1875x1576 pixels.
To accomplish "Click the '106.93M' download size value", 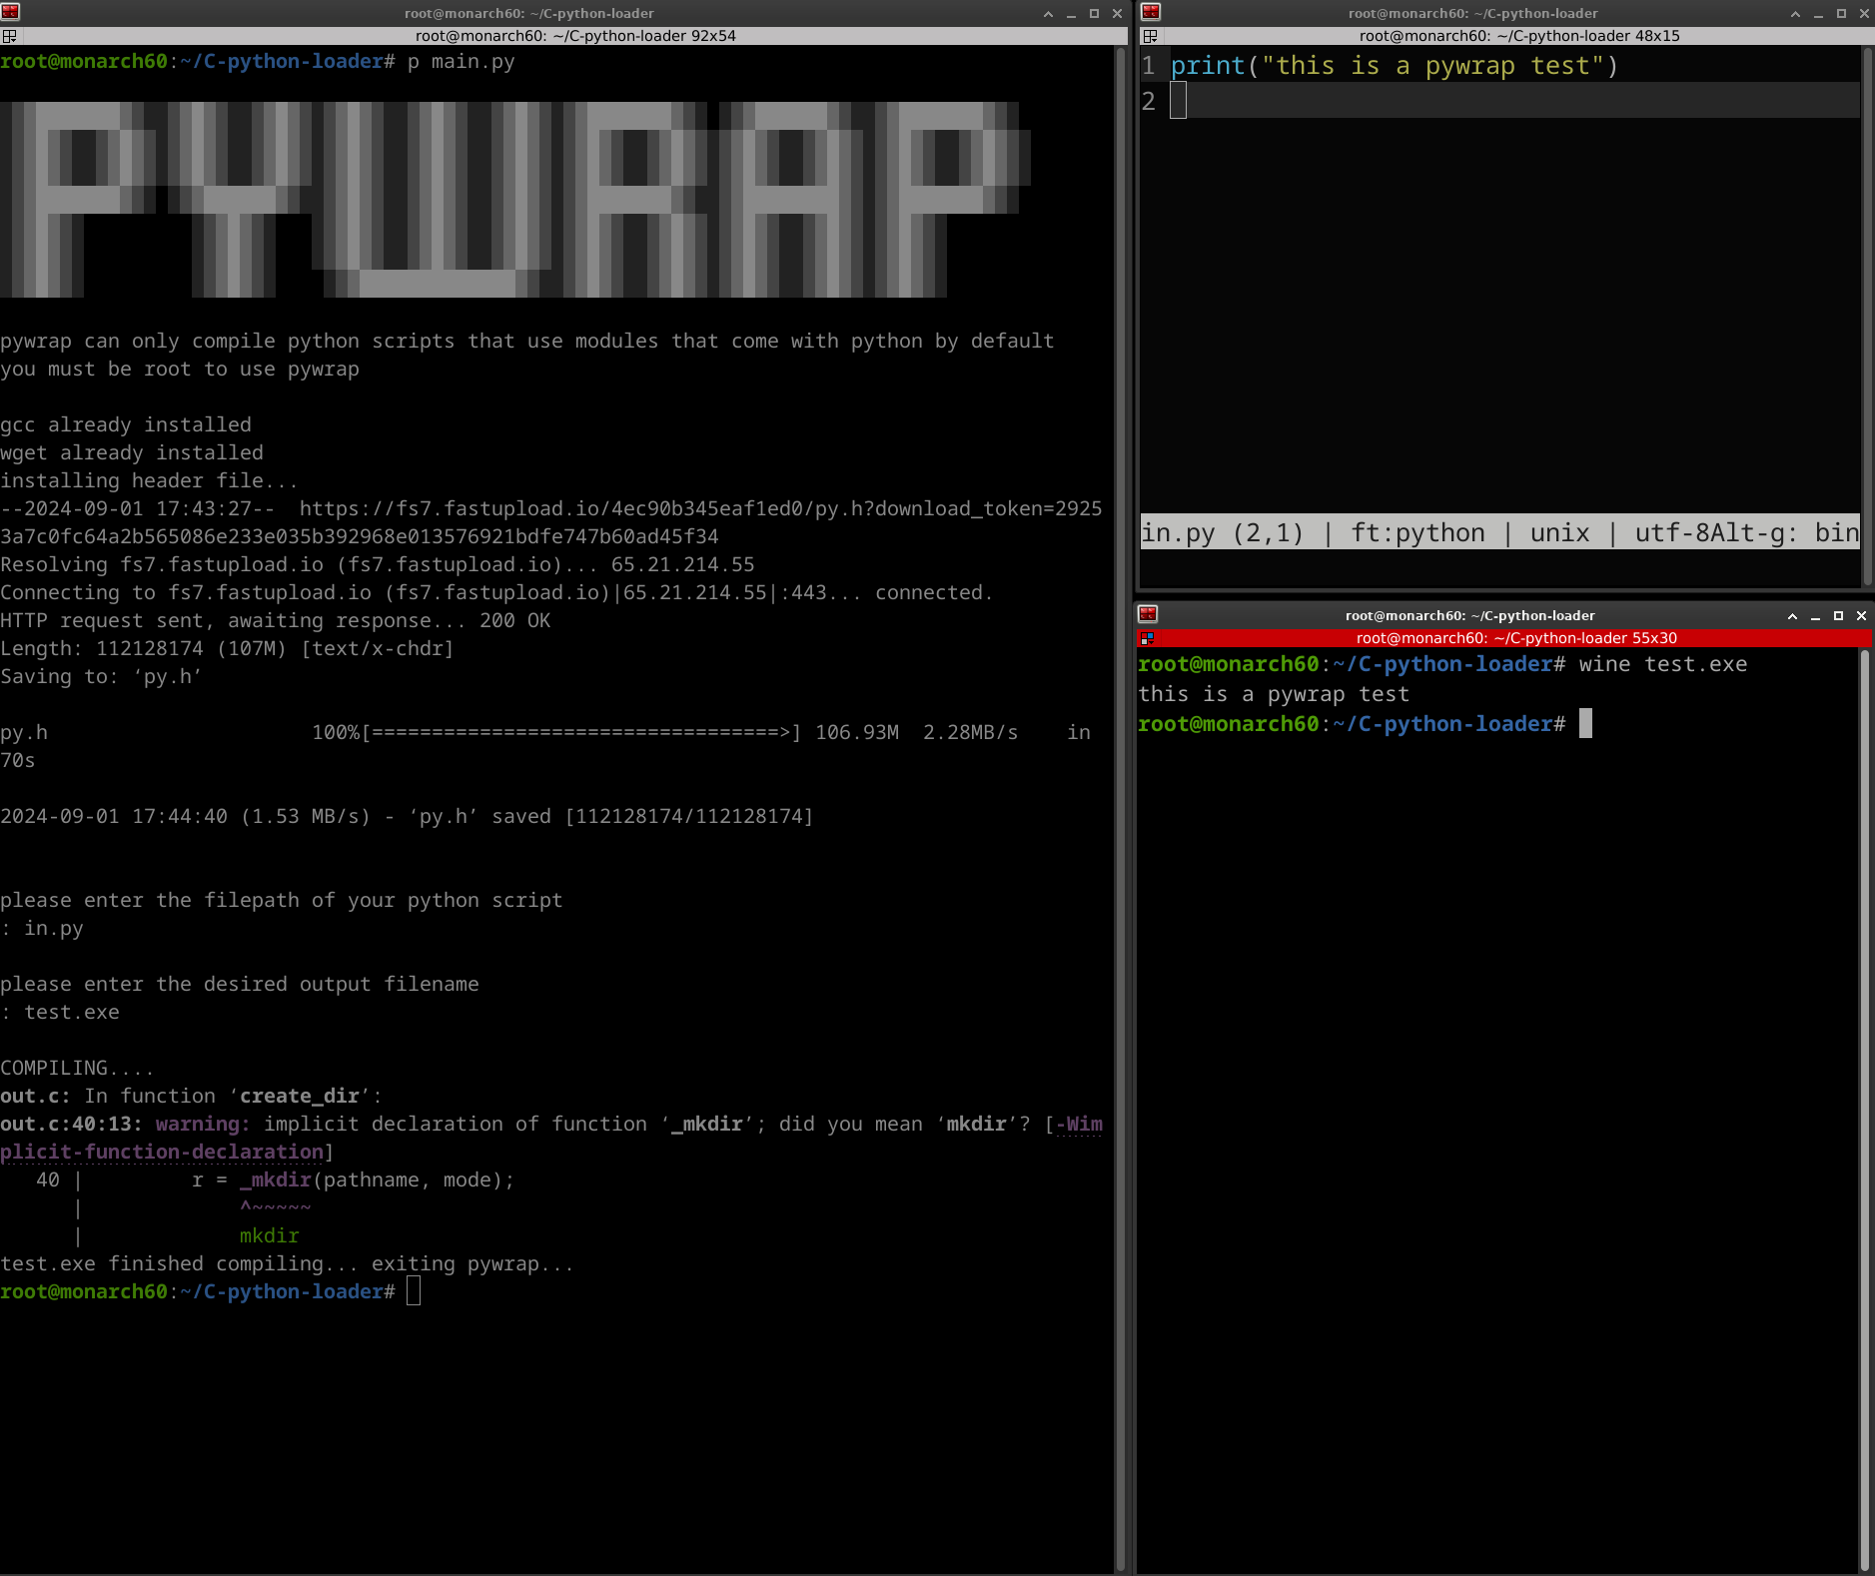I will coord(857,733).
